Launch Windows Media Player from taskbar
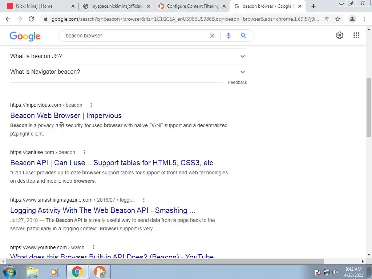The image size is (372, 279). click(x=54, y=272)
